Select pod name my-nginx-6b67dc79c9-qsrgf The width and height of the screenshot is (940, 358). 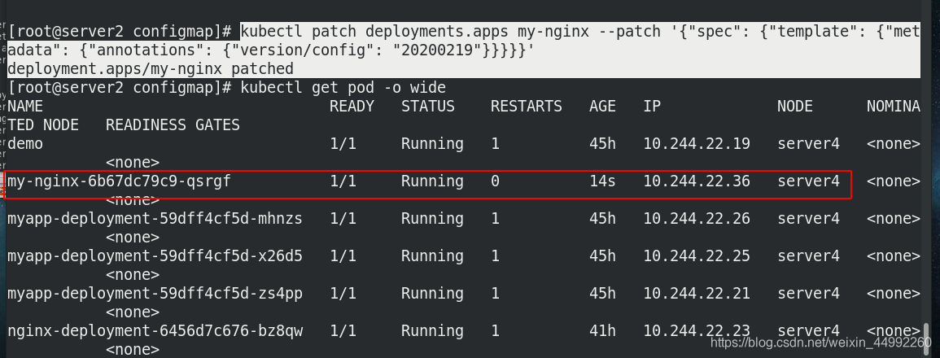pyautogui.click(x=119, y=181)
